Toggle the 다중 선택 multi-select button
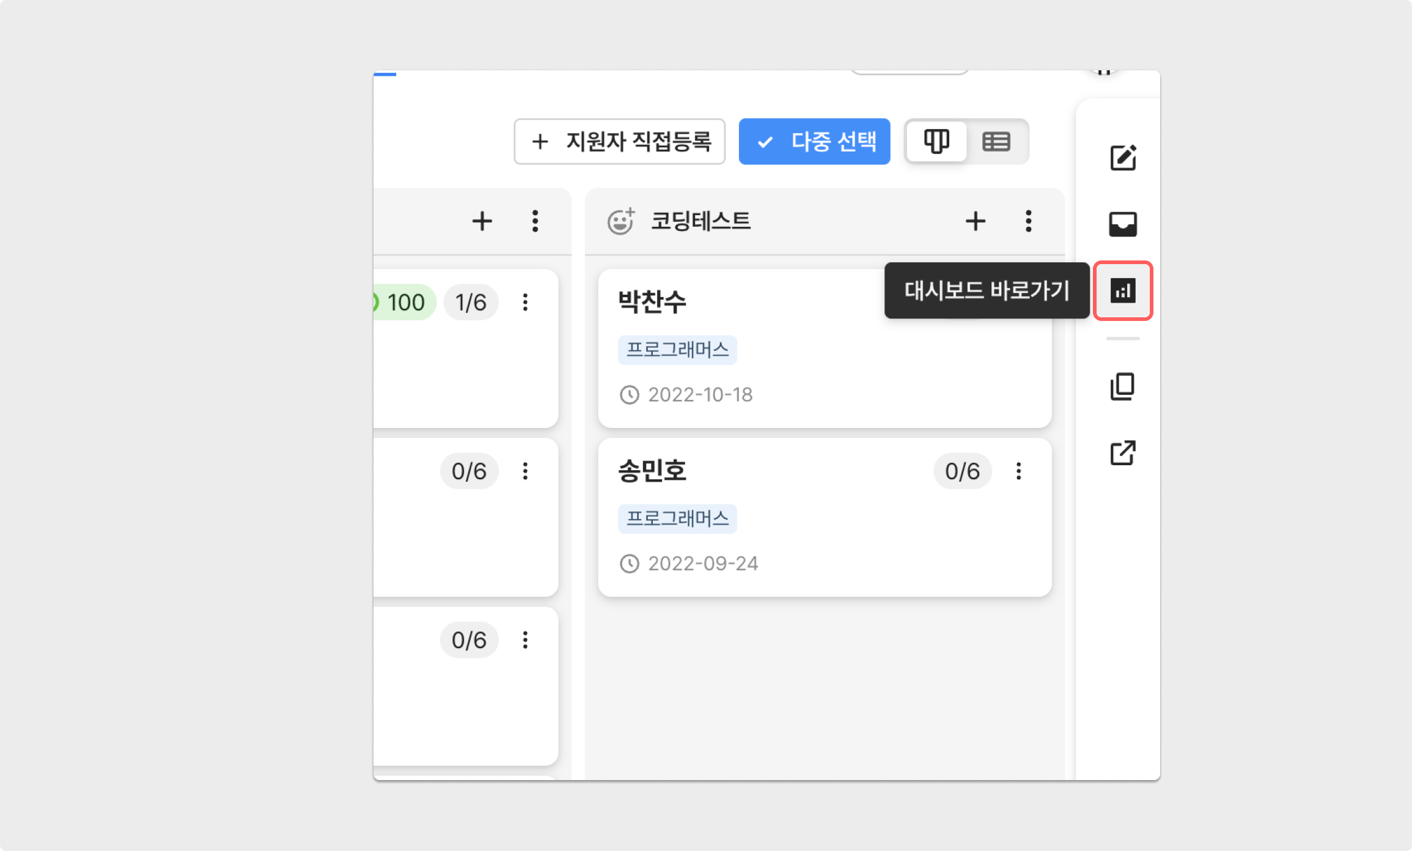This screenshot has width=1412, height=851. pyautogui.click(x=814, y=142)
